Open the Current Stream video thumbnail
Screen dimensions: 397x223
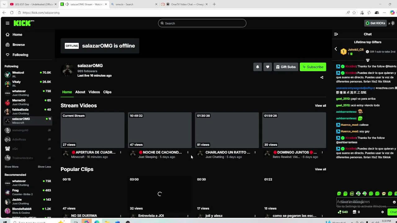pos(92,130)
